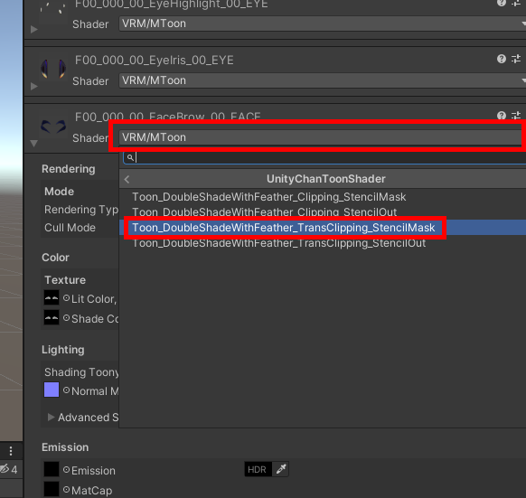Image resolution: width=526 pixels, height=498 pixels.
Task: Click the FaceBrow material preview thumbnail
Action: click(x=53, y=127)
